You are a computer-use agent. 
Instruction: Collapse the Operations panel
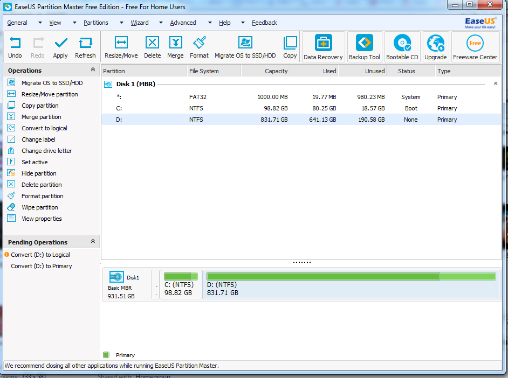(x=93, y=69)
